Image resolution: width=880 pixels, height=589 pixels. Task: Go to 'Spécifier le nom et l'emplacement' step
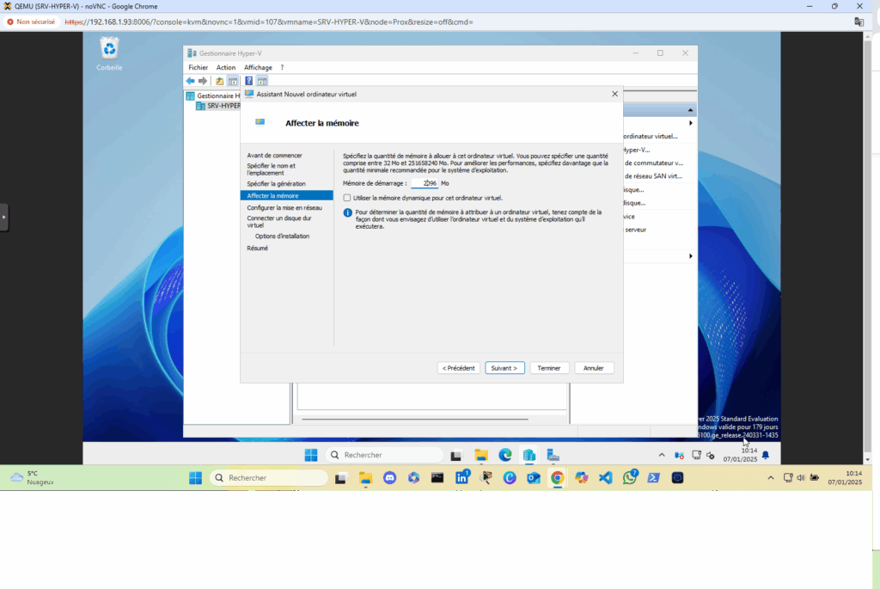click(271, 169)
